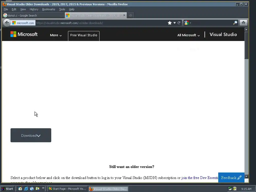The width and height of the screenshot is (256, 192).
Task: Reload the page with the refresh icon
Action: click(x=179, y=23)
